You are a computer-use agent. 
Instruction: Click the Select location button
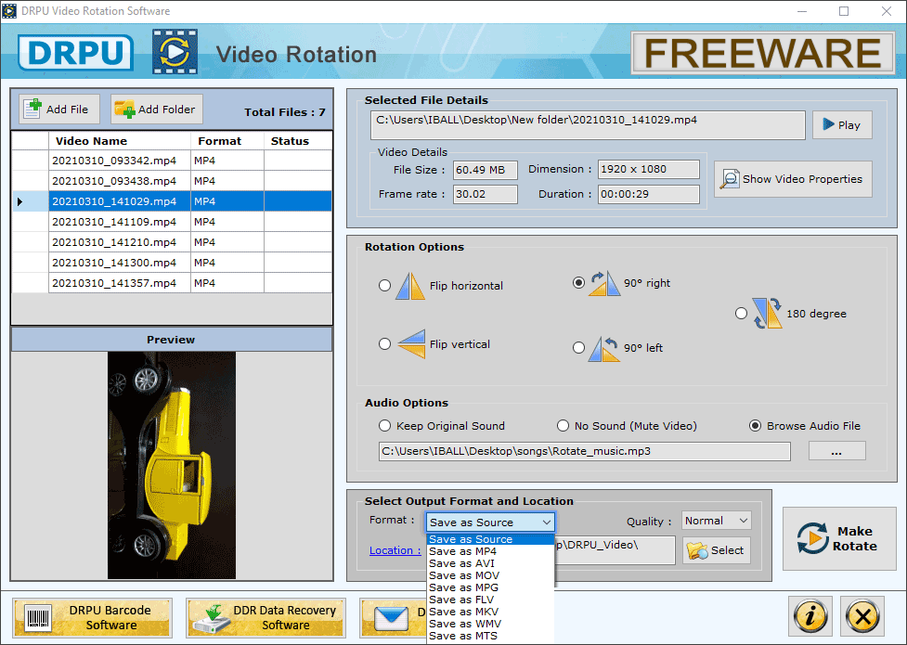pyautogui.click(x=717, y=550)
